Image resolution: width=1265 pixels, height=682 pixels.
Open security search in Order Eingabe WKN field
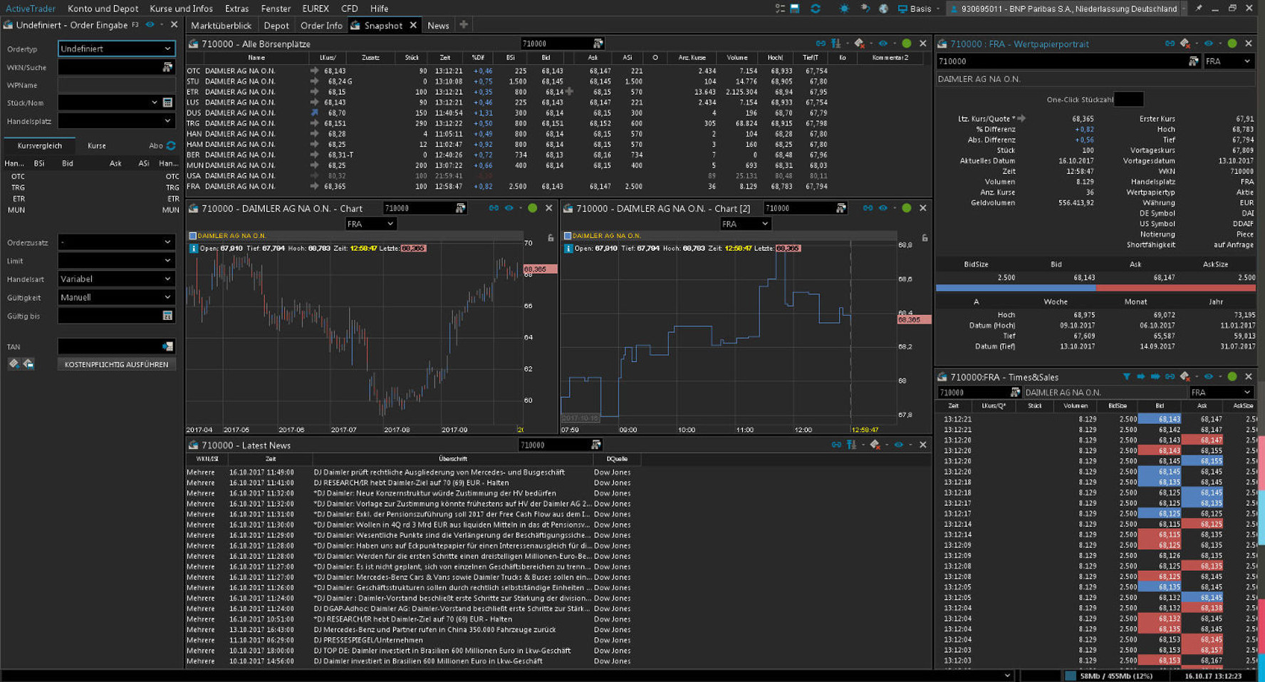[x=167, y=67]
